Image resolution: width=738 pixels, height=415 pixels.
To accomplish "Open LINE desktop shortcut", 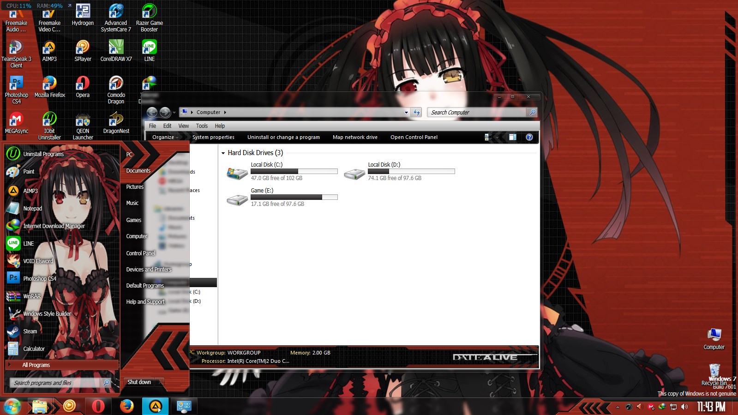I will coord(149,51).
